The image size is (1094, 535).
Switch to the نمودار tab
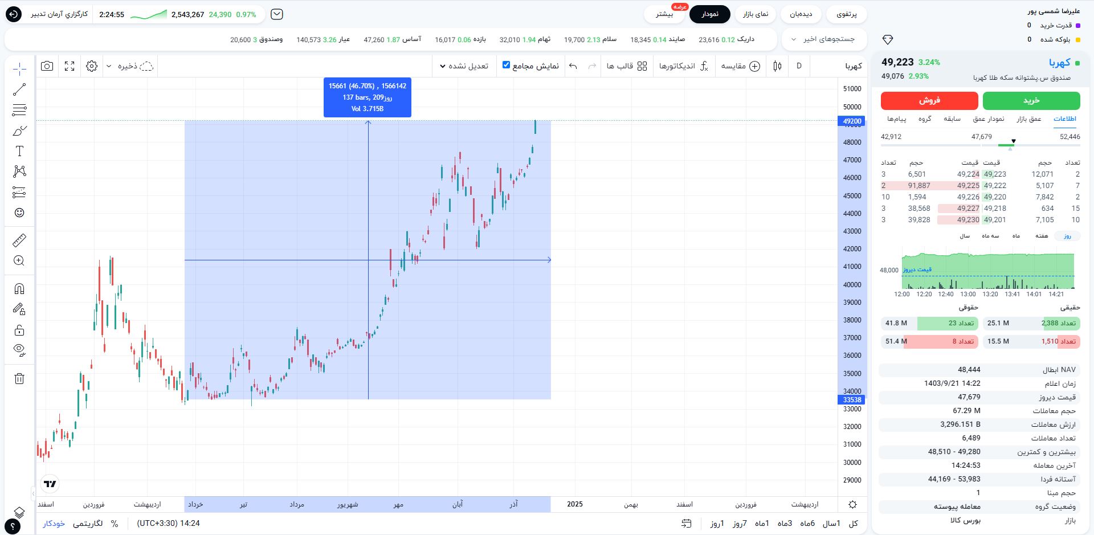[709, 14]
